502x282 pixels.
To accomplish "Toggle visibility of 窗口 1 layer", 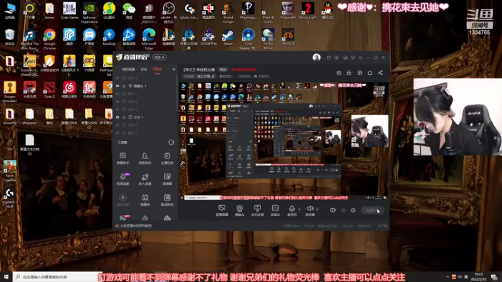I will pos(117,133).
